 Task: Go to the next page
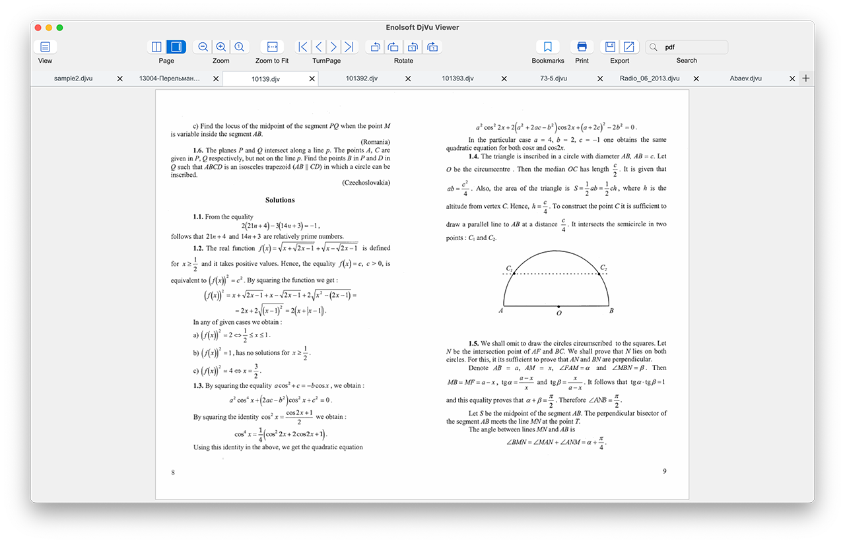click(334, 47)
